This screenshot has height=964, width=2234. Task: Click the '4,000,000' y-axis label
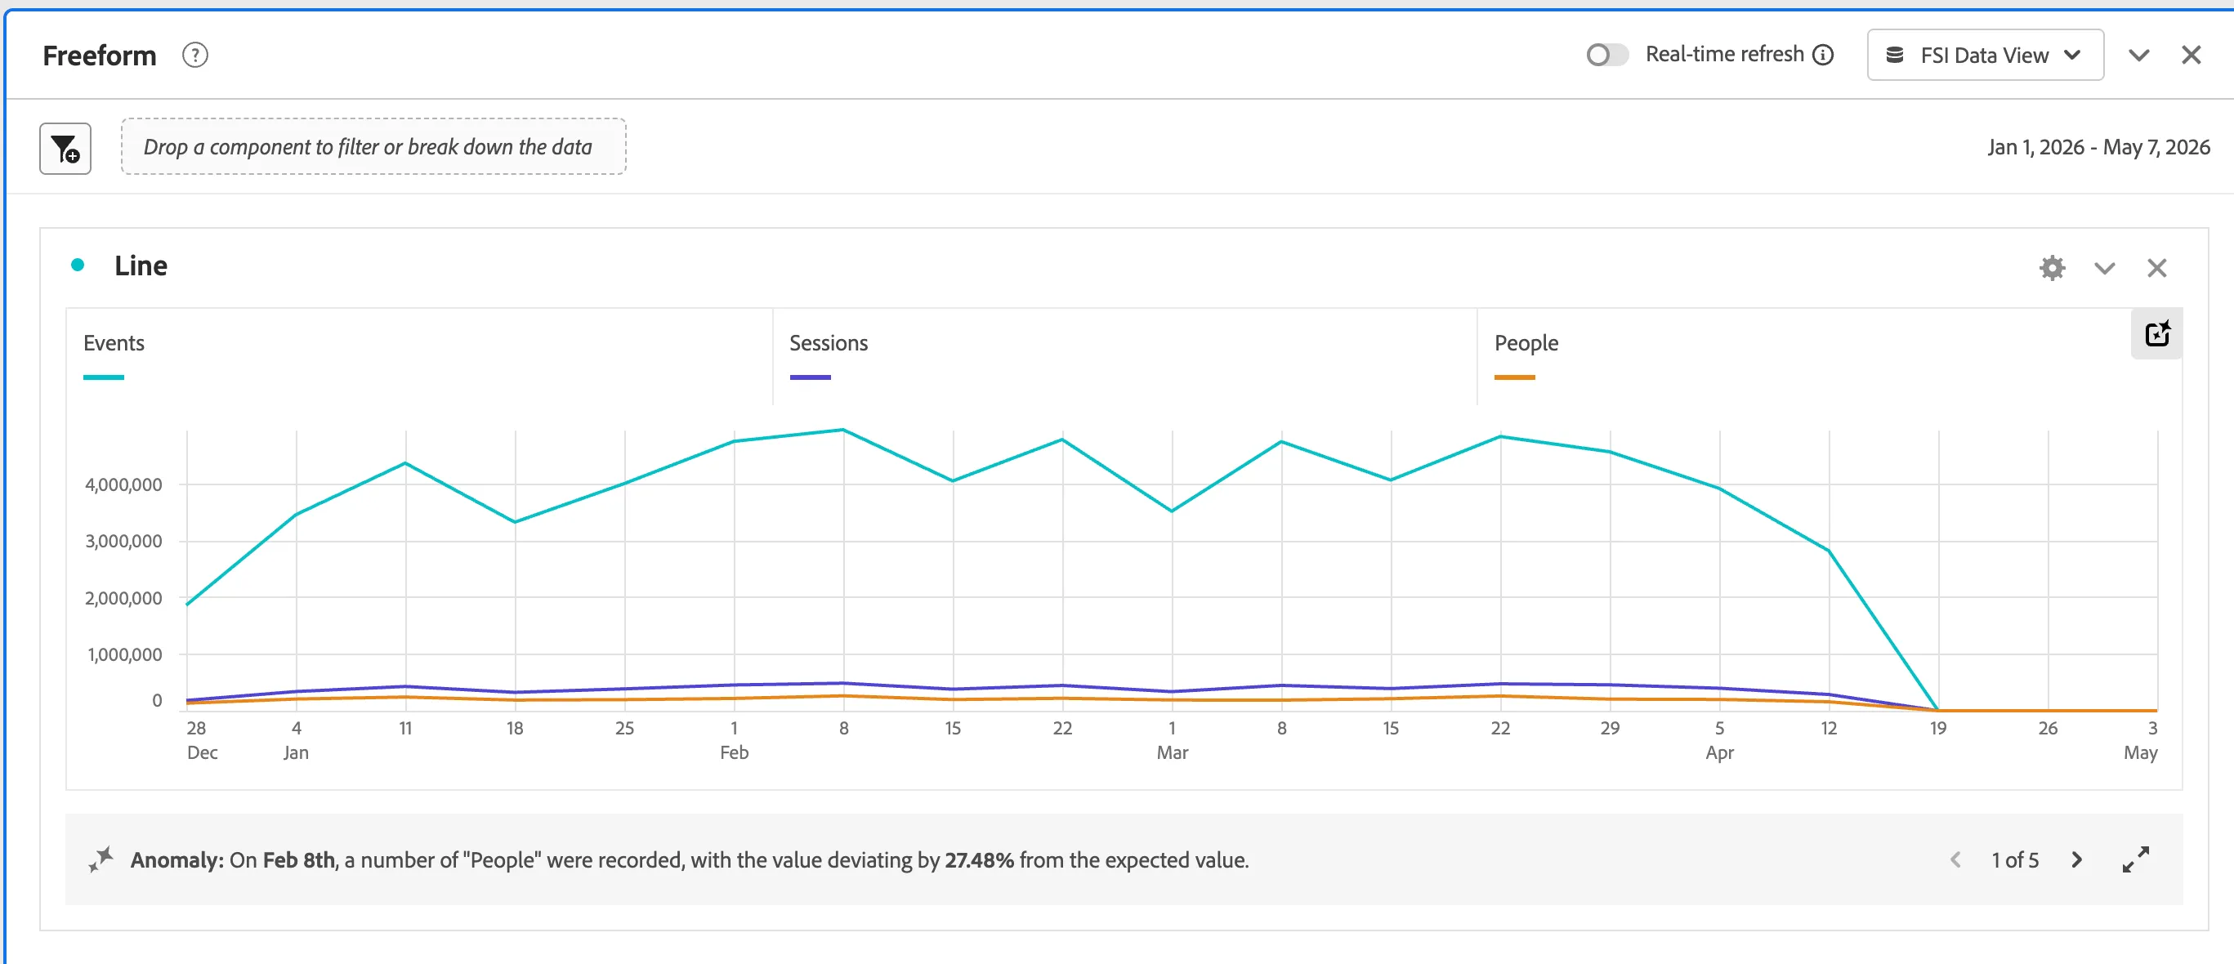coord(123,484)
